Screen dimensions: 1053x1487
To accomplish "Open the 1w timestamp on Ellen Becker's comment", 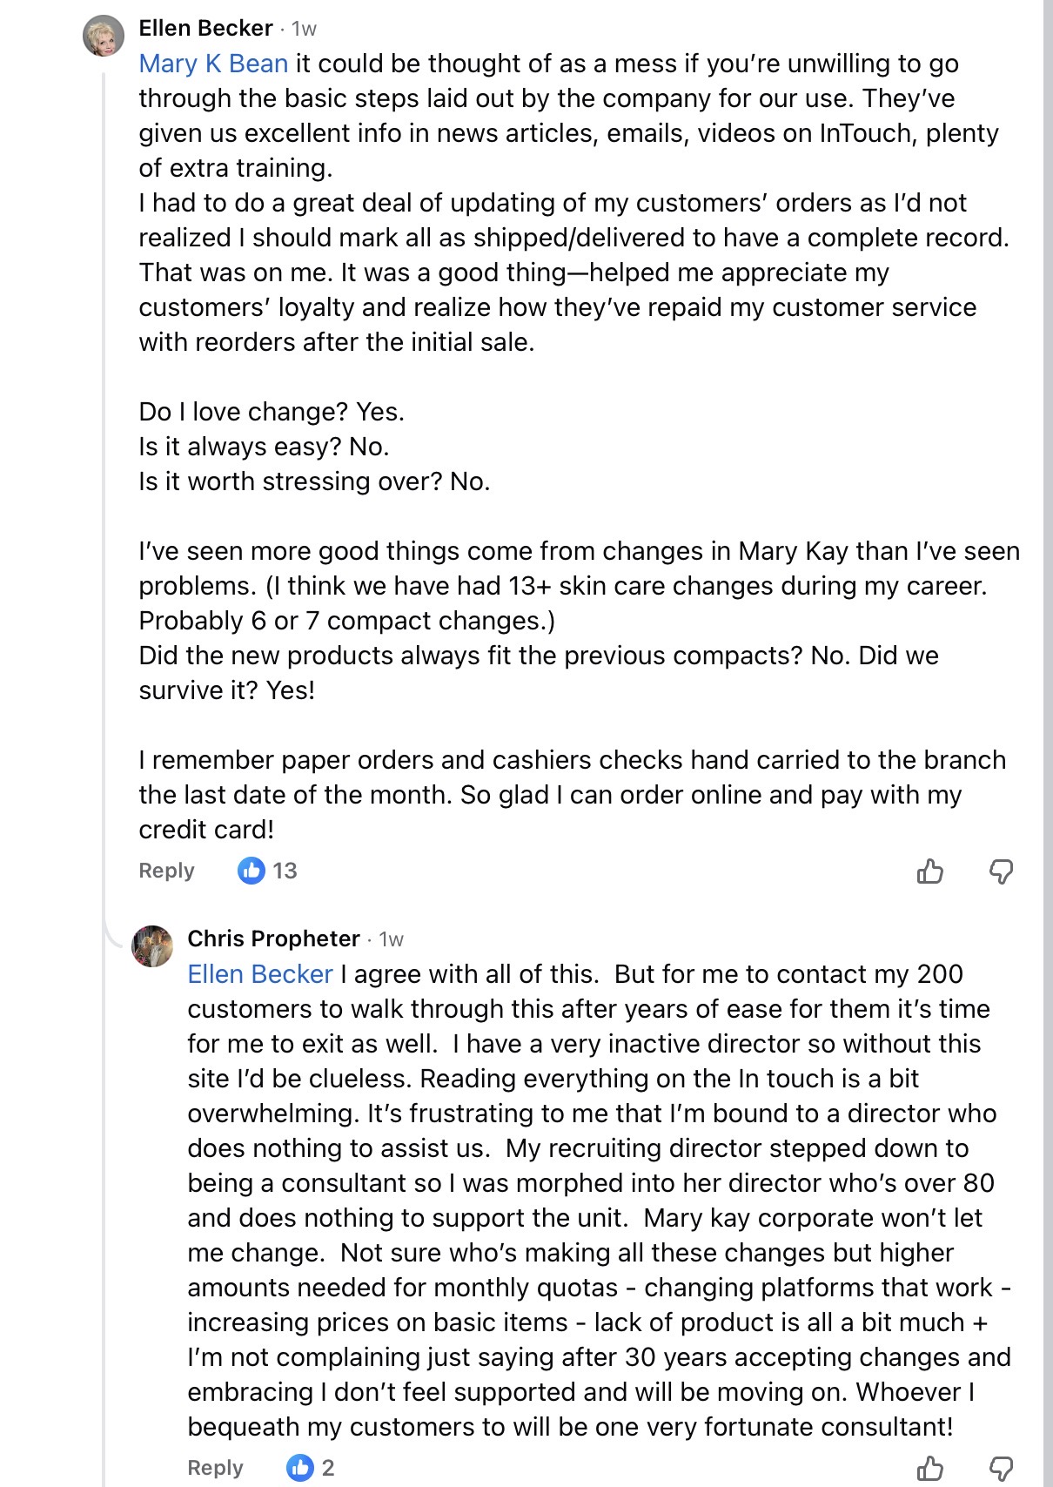I will click(x=305, y=30).
